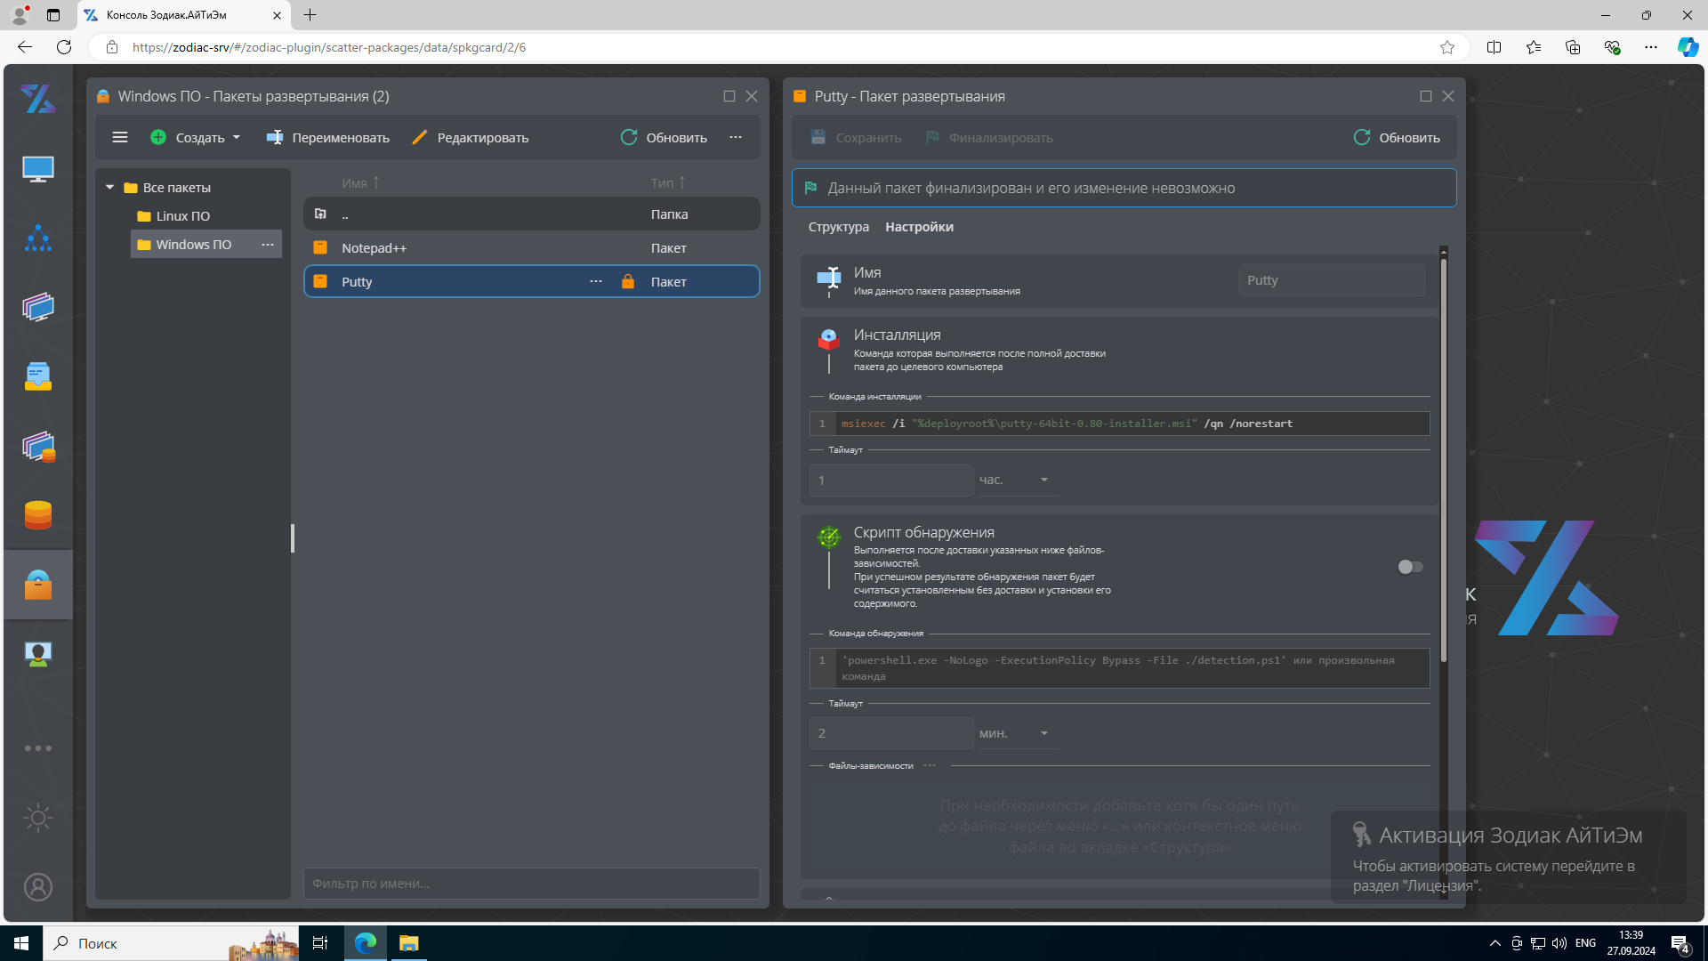Open the ENG language indicator
The height and width of the screenshot is (961, 1708).
pos(1585,943)
